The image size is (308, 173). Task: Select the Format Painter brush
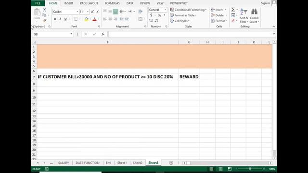[x=45, y=20]
